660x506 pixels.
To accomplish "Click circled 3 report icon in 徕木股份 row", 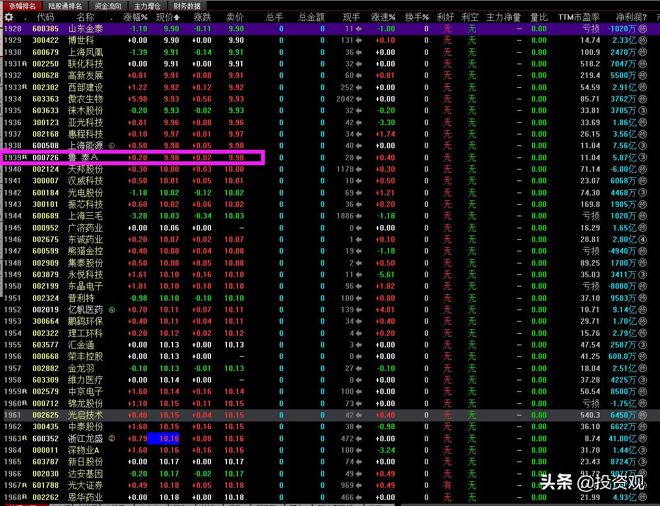I will coord(642,111).
